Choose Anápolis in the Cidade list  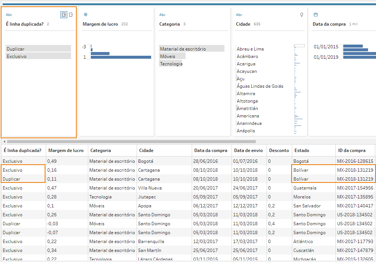(x=246, y=130)
